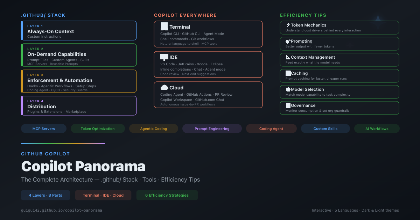This screenshot has width=420, height=220.
Task: Click the Prompt Files · Custom Agents · Skills line
Action: click(x=58, y=60)
